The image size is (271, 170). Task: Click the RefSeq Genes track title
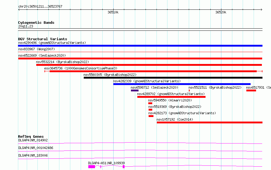(x=31, y=136)
